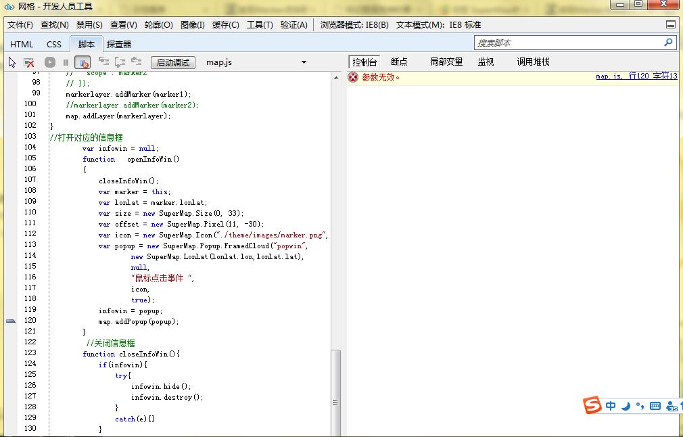Click line number 105 in the gutter
The image size is (683, 437).
30,158
